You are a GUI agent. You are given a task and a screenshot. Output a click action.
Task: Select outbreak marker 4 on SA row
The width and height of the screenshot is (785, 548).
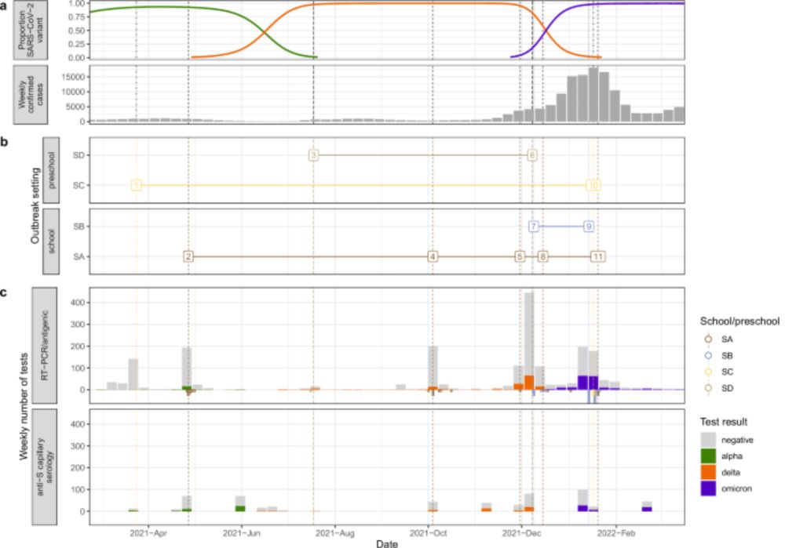click(433, 256)
